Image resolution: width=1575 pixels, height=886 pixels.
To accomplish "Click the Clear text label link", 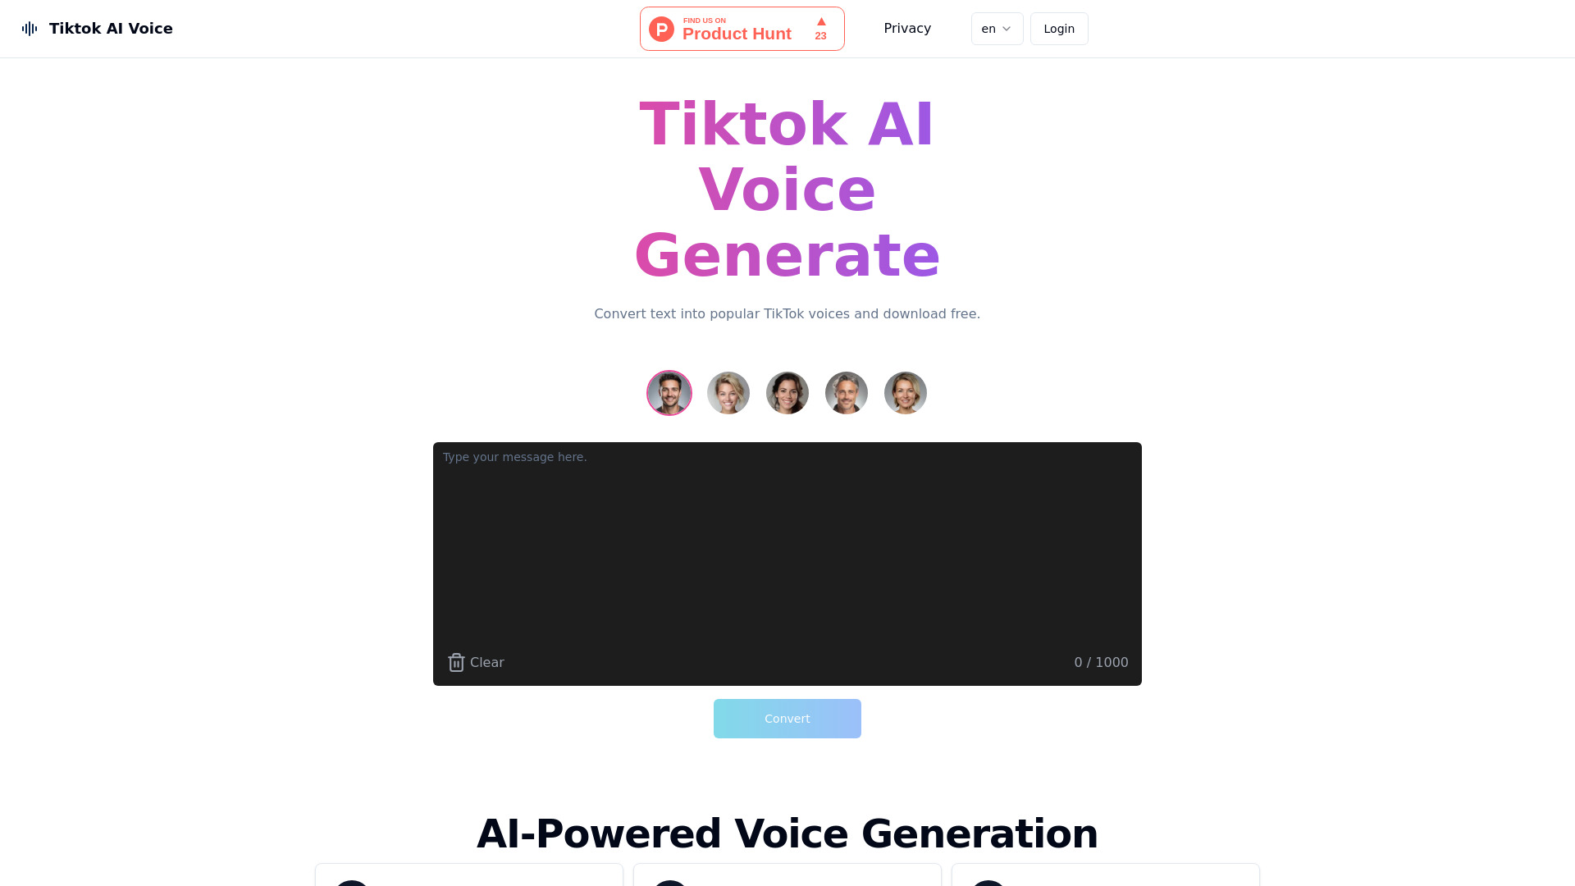I will pos(486,661).
